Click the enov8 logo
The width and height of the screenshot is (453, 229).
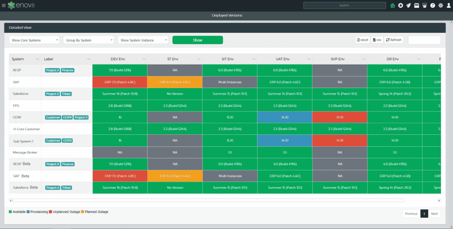point(21,5)
